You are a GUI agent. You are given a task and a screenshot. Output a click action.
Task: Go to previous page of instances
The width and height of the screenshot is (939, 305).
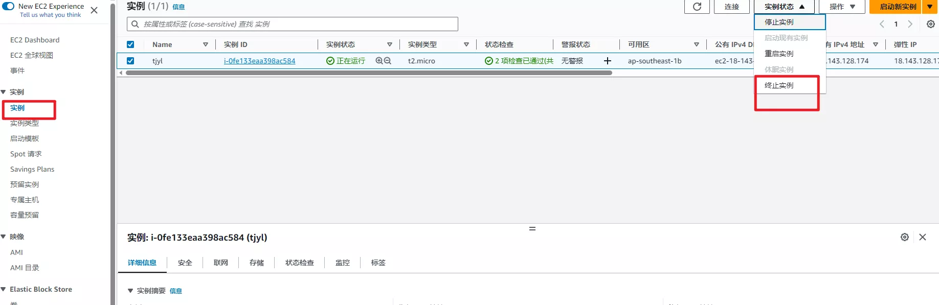coord(882,24)
